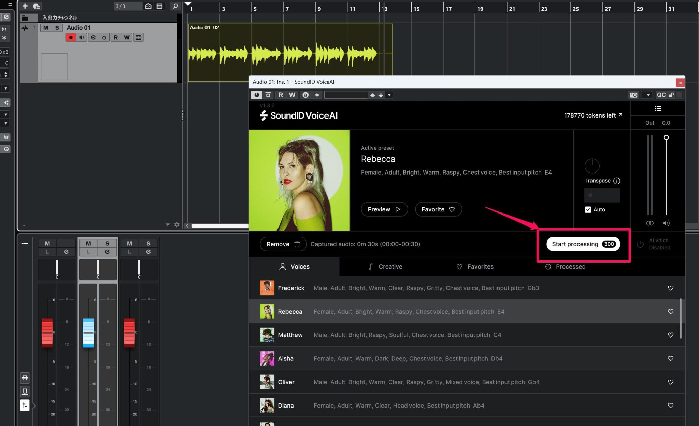
Task: Click the plugin snapshot camera icon
Action: [x=633, y=95]
